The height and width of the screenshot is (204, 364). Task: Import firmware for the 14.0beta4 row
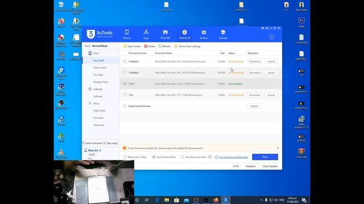(x=271, y=61)
